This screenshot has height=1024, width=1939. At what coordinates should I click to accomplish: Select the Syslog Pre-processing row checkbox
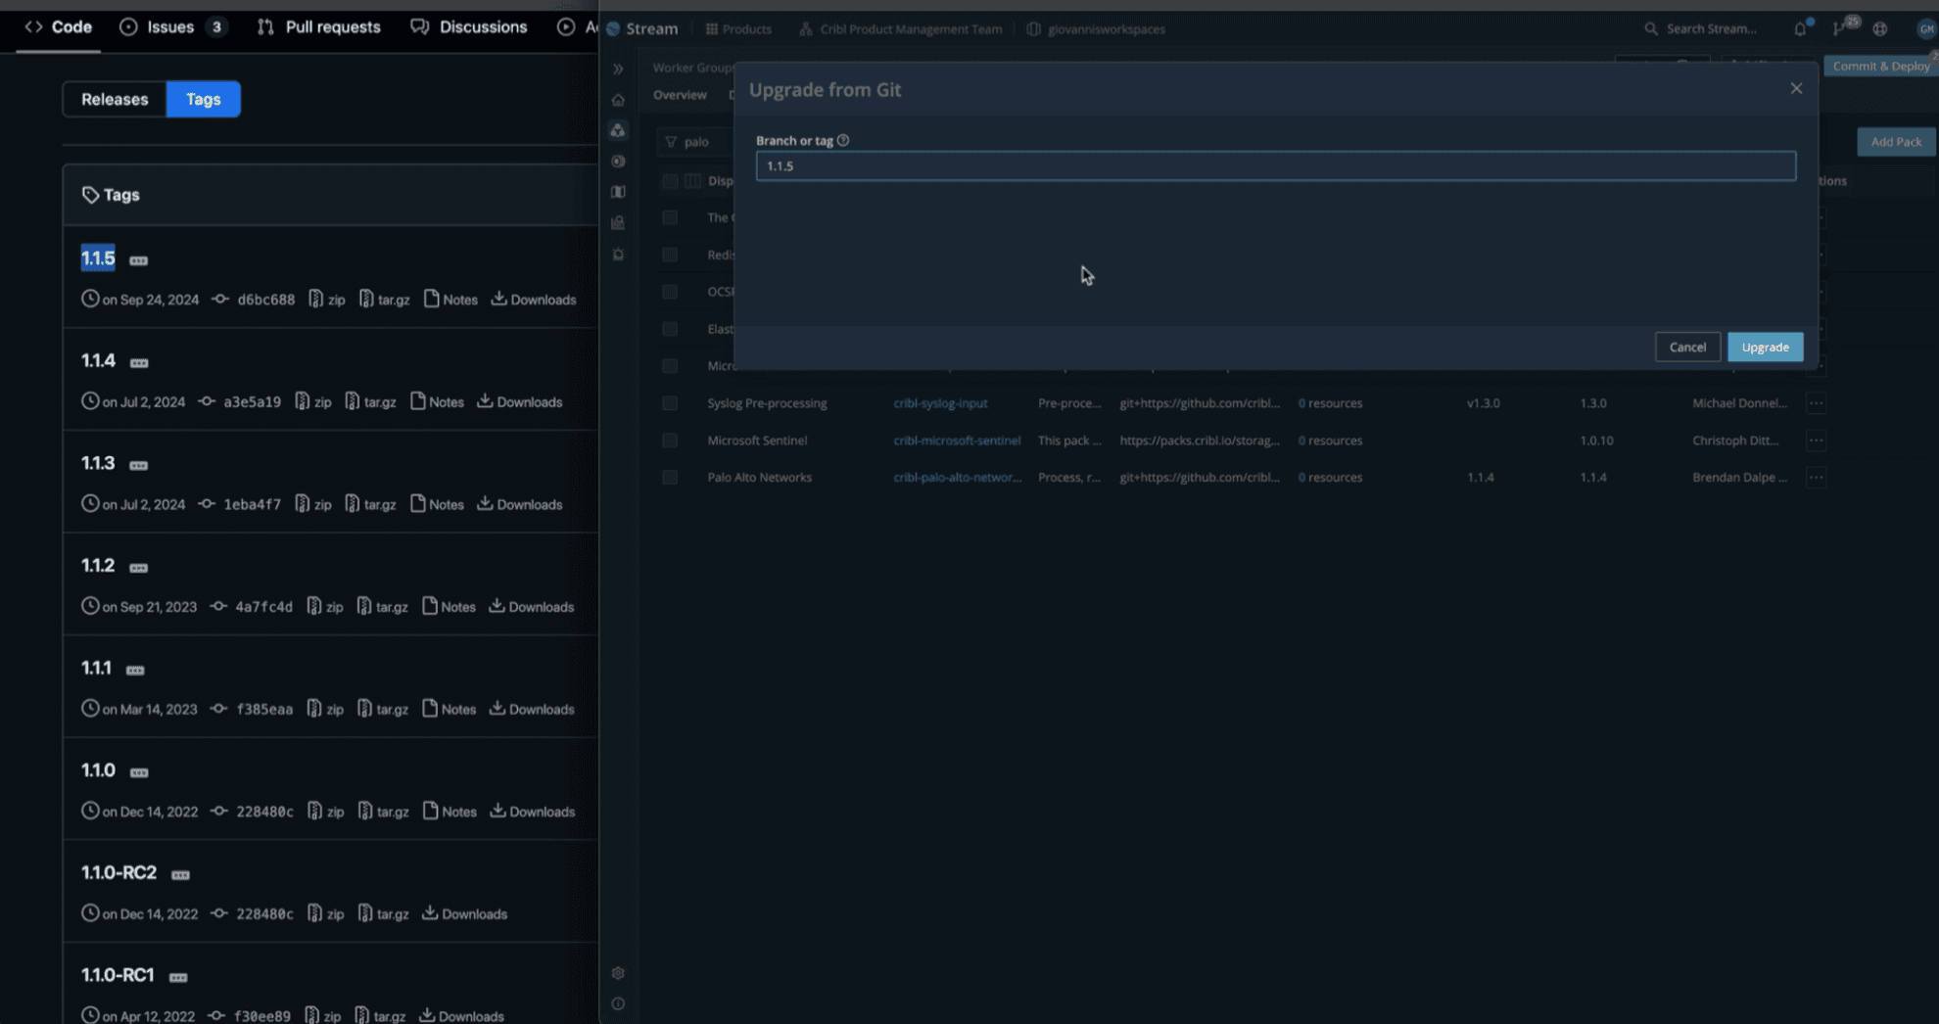670,403
